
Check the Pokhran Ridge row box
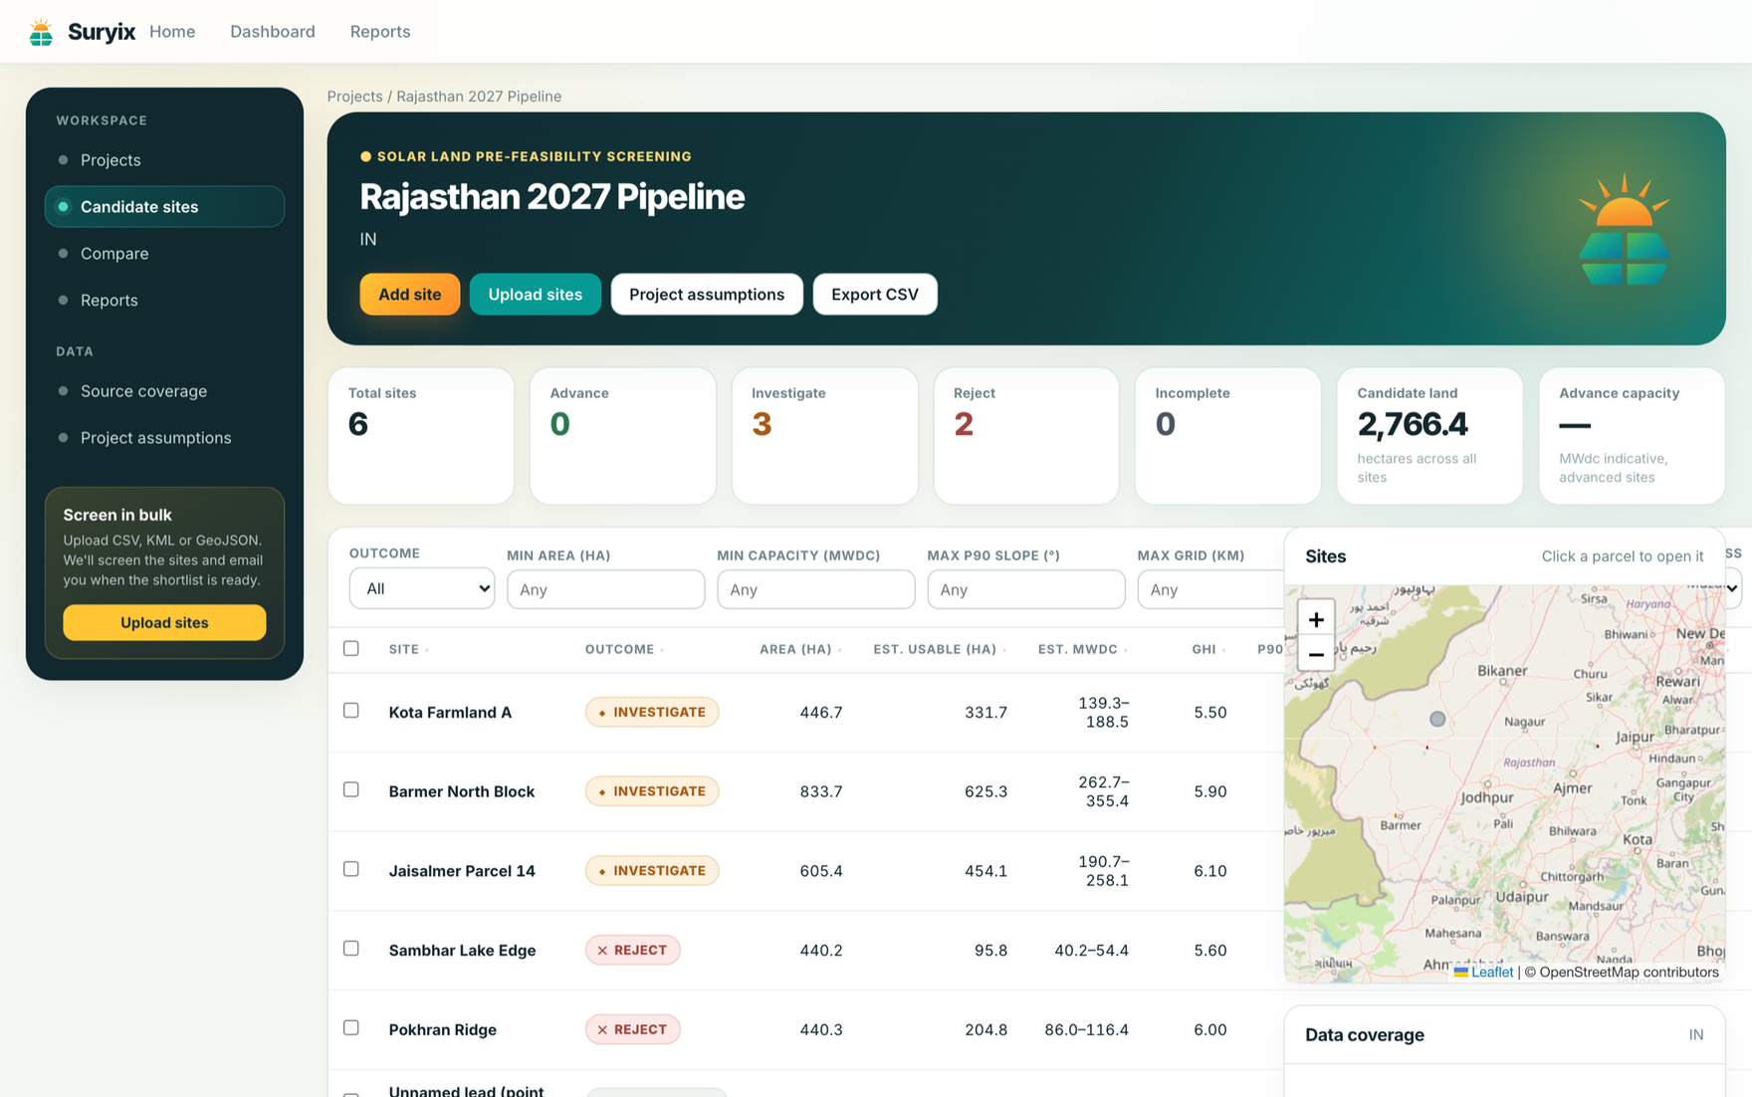click(x=351, y=1027)
